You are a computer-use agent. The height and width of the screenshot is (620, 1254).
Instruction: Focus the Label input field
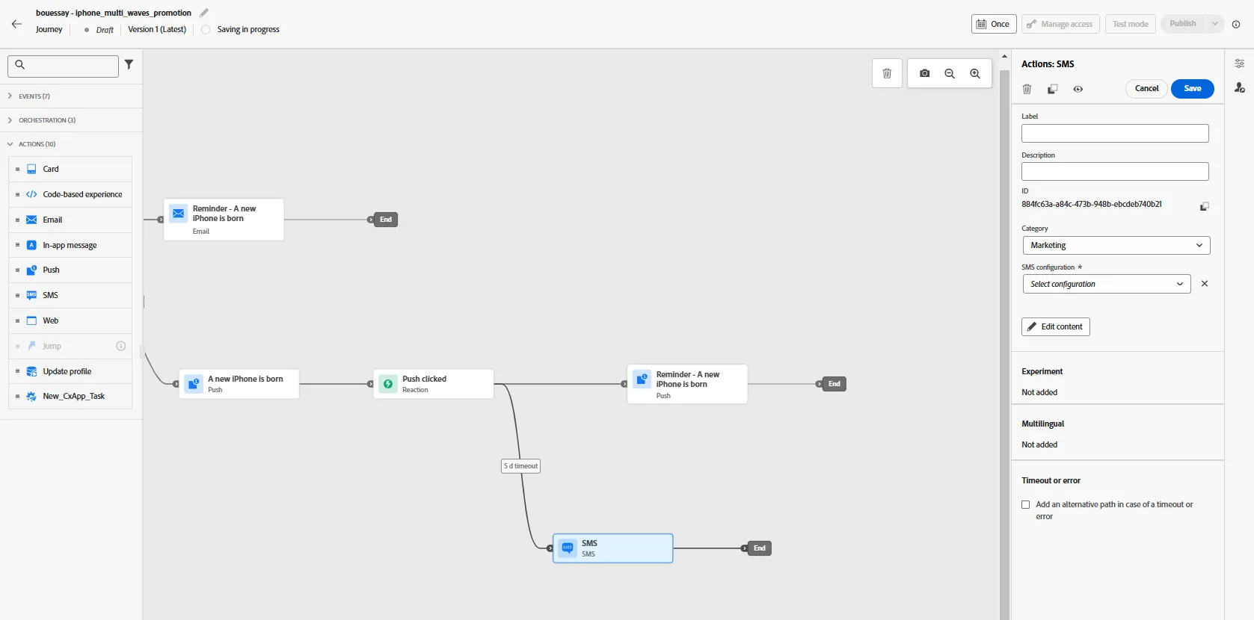1115,133
